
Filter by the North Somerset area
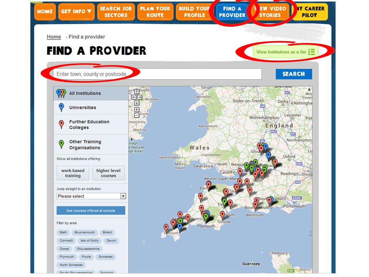tap(71, 265)
